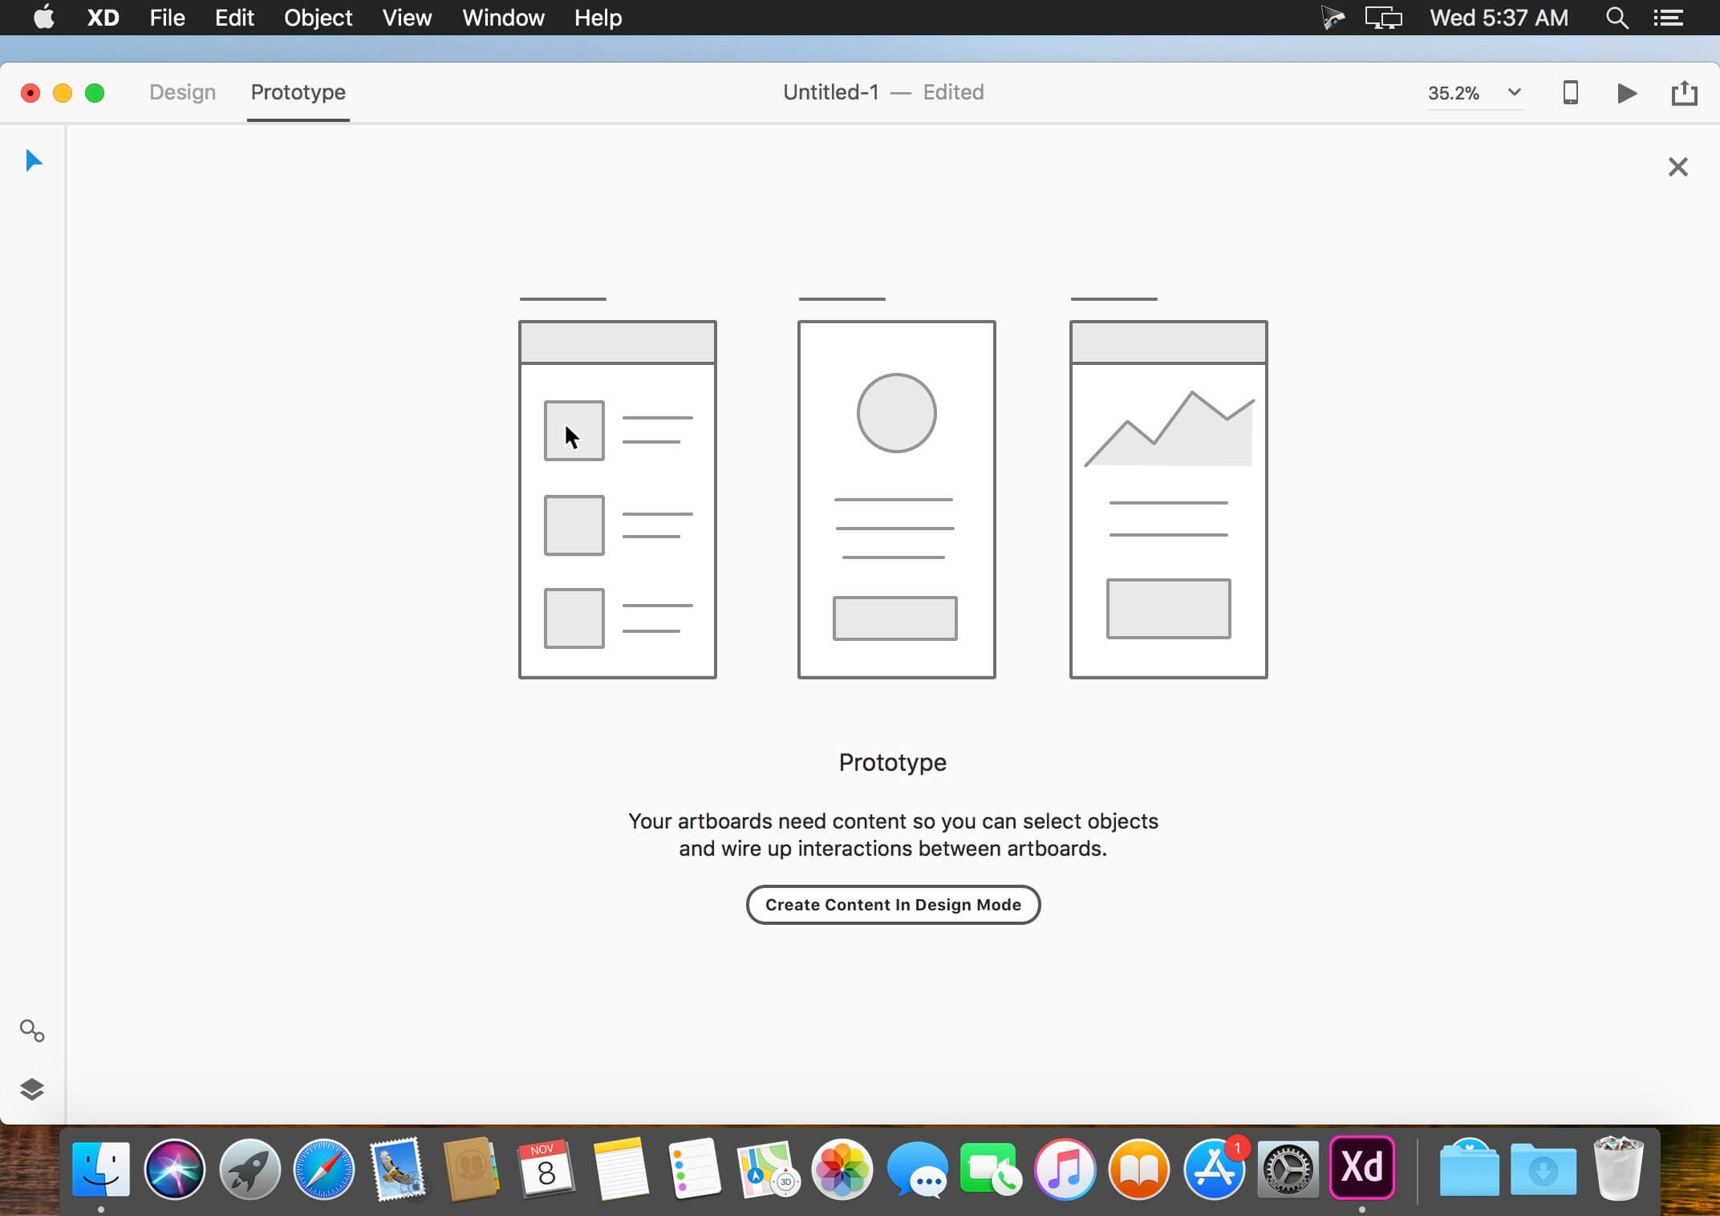Start Desktop Preview play button
Screen dimensions: 1720x1216
[x=1627, y=93]
